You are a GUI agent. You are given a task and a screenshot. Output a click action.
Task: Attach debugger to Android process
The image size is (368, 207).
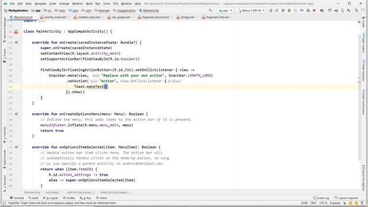point(308,10)
